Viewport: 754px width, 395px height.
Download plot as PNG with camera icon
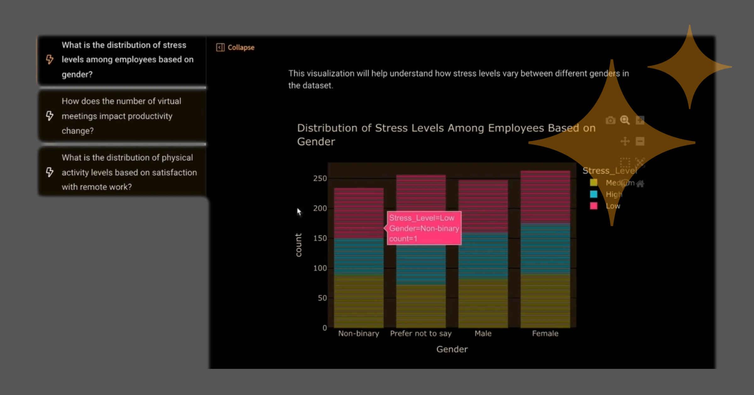[x=610, y=120]
